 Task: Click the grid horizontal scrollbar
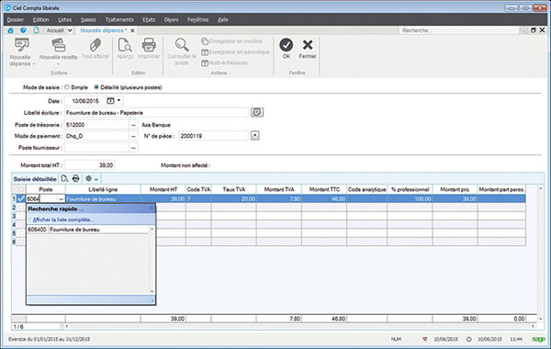click(299, 327)
